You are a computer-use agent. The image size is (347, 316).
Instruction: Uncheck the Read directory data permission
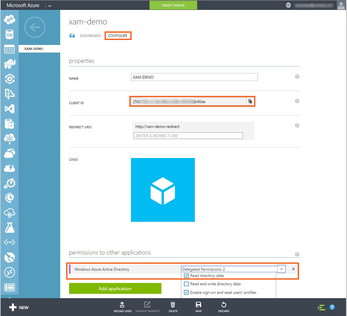[186, 276]
